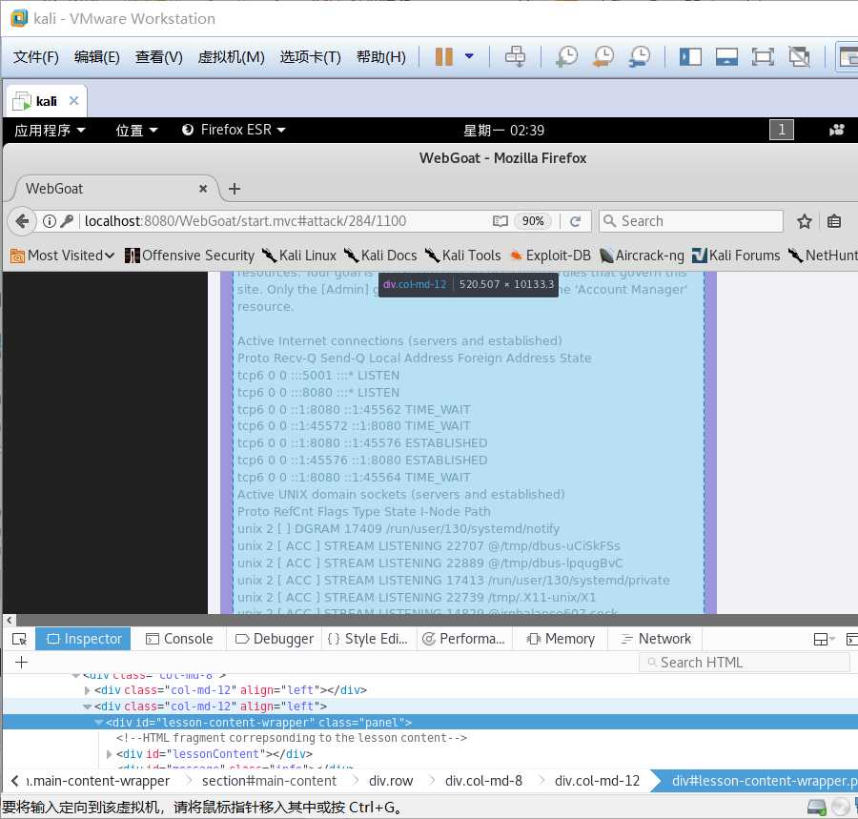The height and width of the screenshot is (819, 858).
Task: Take a VM snapshot with the clock-plus icon
Action: 567,56
